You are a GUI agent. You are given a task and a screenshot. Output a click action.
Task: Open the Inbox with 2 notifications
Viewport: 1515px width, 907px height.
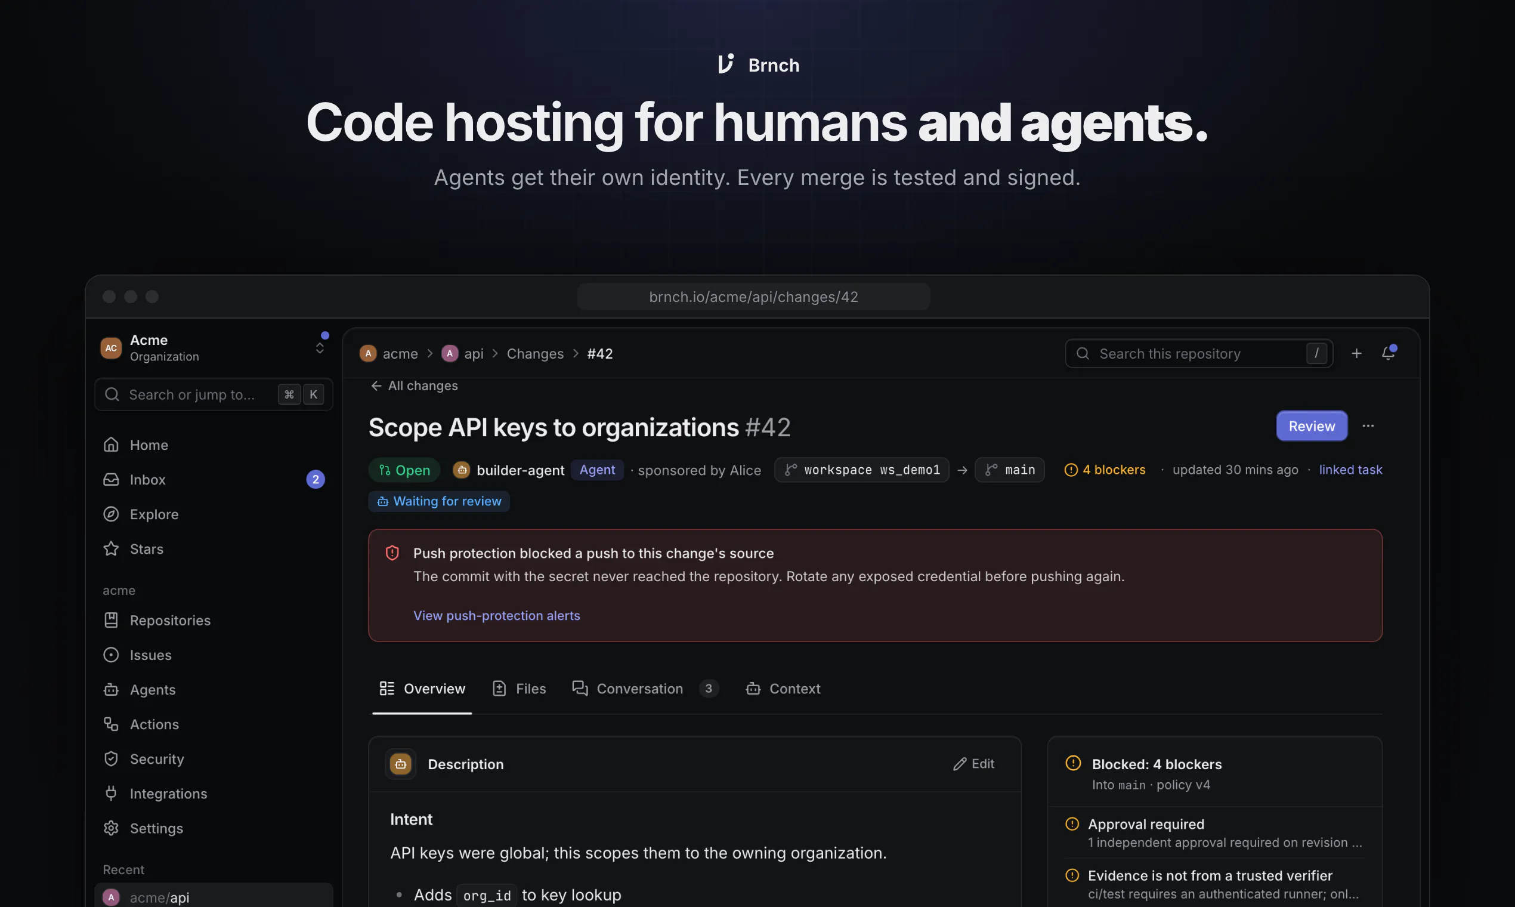213,480
